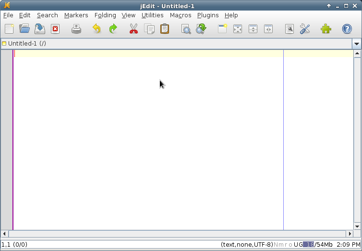Viewport: 362px width, 251px height.
Task: Open a new view window icon
Action: coord(222,29)
